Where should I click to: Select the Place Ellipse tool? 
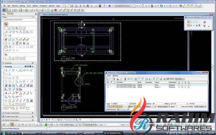(x=10, y=82)
